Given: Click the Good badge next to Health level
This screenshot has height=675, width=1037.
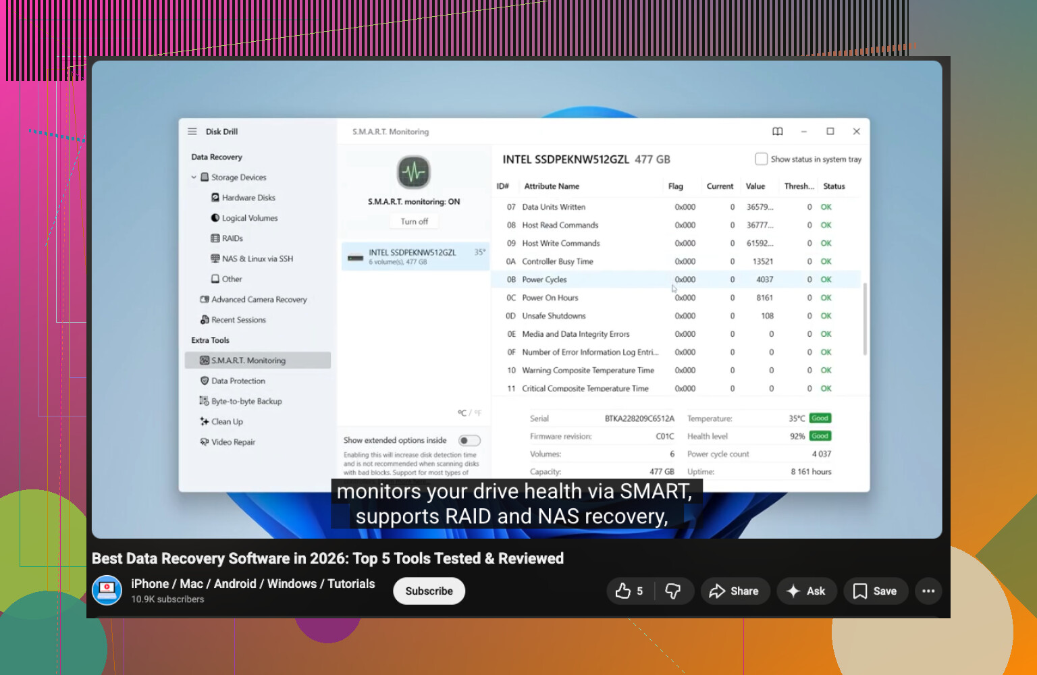Looking at the screenshot, I should click(820, 436).
